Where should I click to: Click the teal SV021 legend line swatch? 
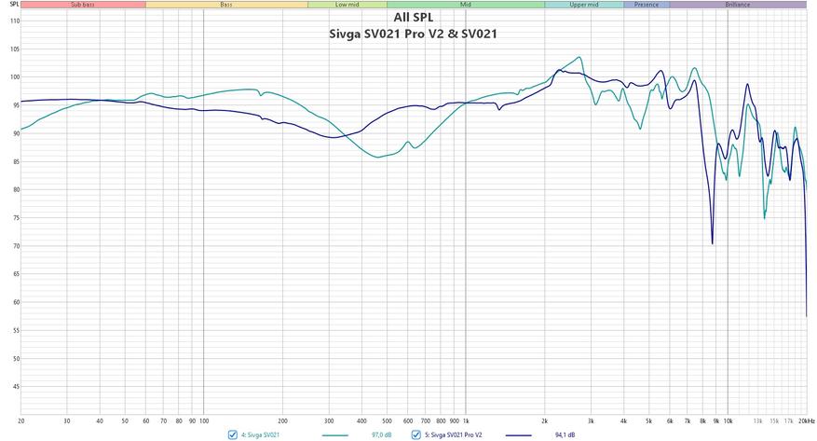(335, 435)
